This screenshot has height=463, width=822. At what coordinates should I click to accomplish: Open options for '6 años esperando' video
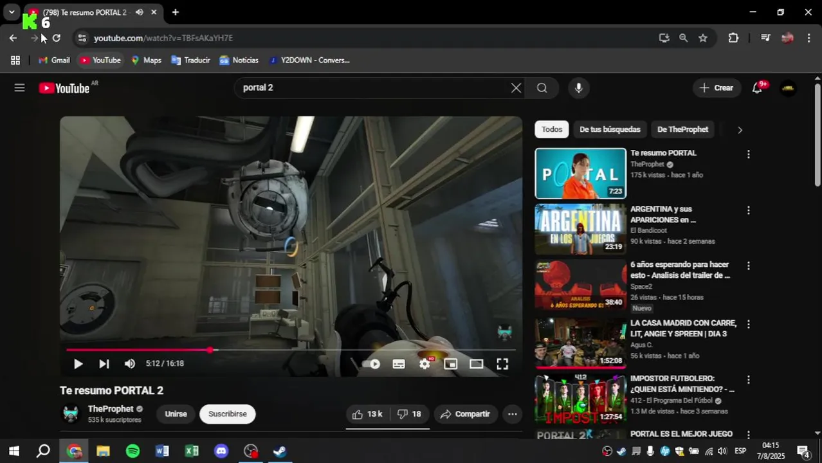pyautogui.click(x=748, y=266)
